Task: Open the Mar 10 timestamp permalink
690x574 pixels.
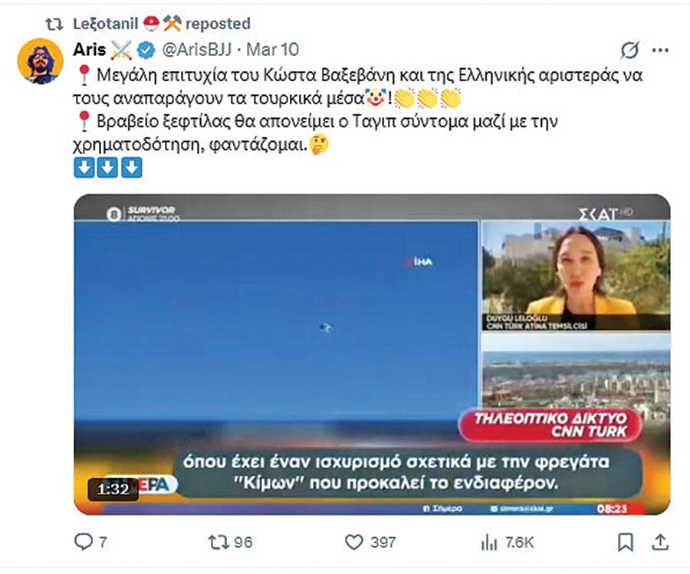Action: [272, 50]
